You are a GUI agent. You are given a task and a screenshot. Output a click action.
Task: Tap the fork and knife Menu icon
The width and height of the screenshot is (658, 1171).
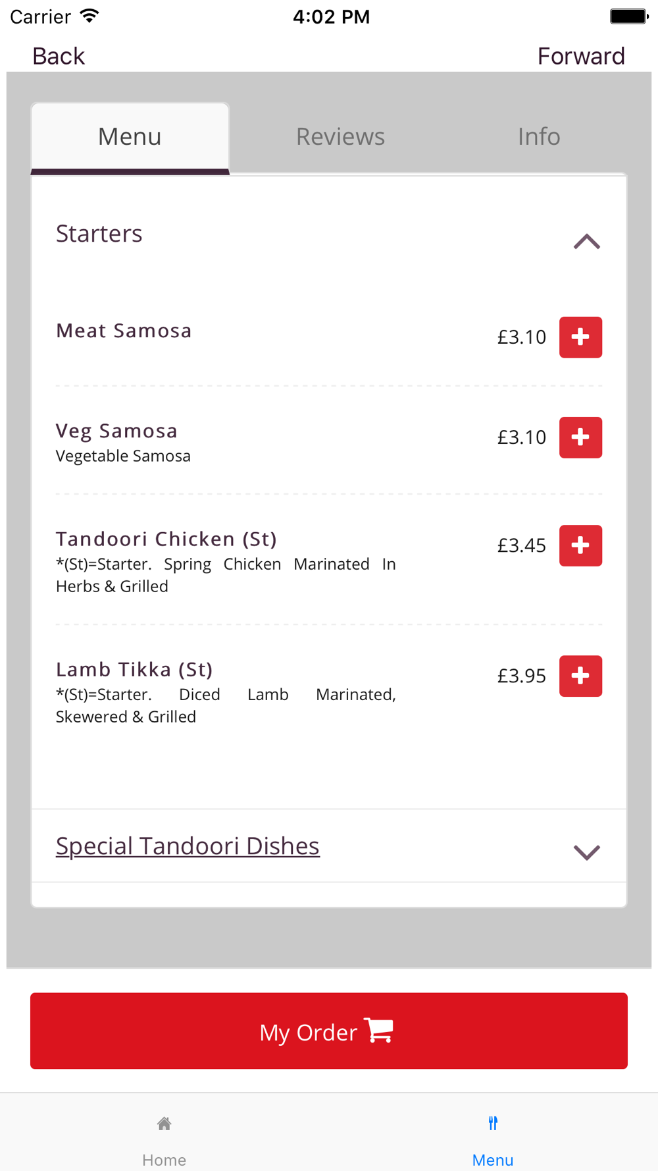493,1123
